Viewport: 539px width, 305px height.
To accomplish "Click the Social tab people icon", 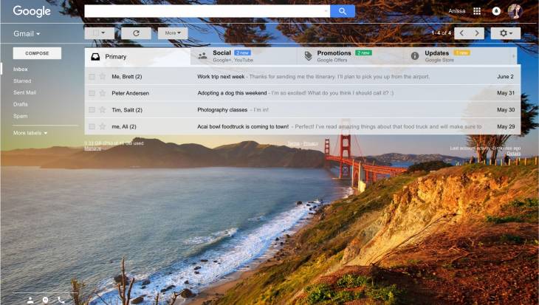I will pyautogui.click(x=203, y=55).
